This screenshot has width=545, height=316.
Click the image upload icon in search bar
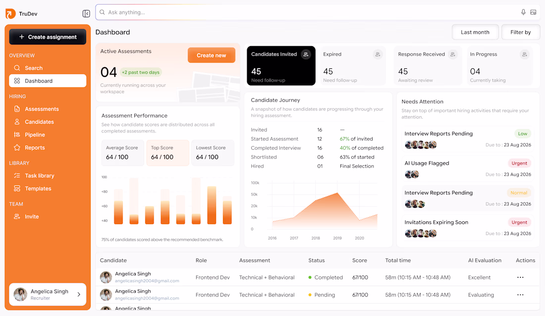tap(533, 12)
